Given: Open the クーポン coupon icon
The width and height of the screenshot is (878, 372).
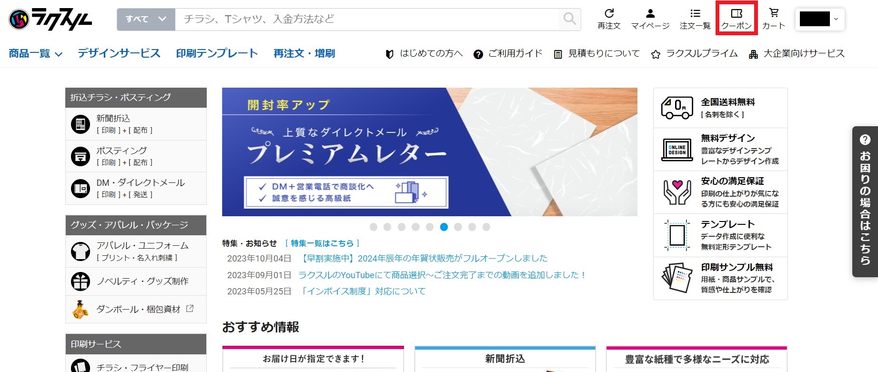Looking at the screenshot, I should coord(737,13).
